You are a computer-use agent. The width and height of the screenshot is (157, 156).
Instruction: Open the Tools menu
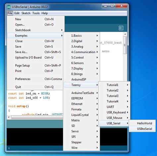tap(36, 13)
